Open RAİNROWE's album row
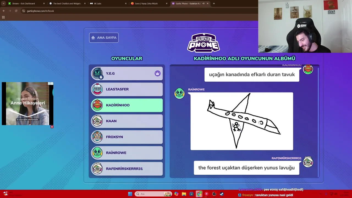This screenshot has height=198, width=352. [127, 153]
